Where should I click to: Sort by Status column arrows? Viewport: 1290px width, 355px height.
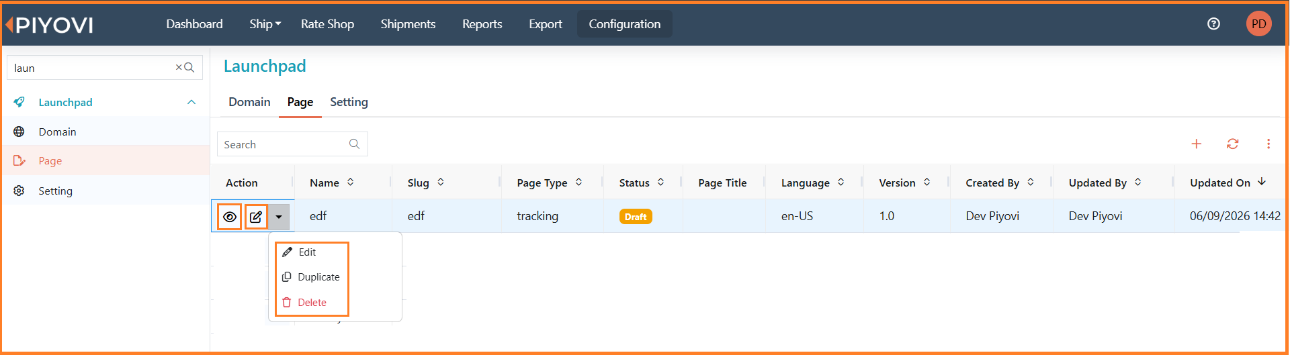click(661, 182)
